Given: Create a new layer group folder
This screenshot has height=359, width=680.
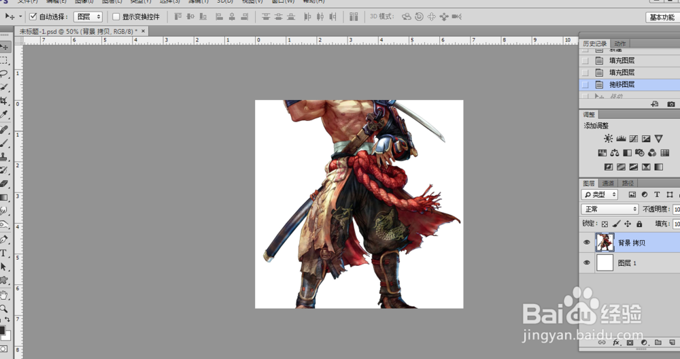Looking at the screenshot, I should click(x=658, y=343).
